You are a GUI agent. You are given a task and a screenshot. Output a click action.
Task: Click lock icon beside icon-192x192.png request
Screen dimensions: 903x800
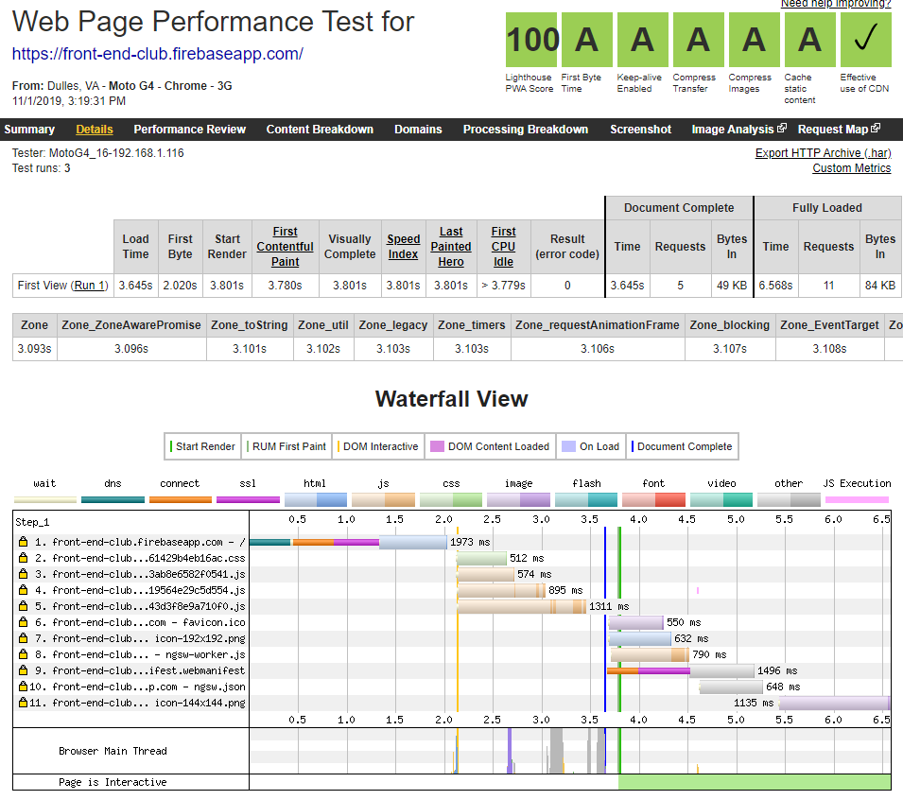tap(23, 638)
